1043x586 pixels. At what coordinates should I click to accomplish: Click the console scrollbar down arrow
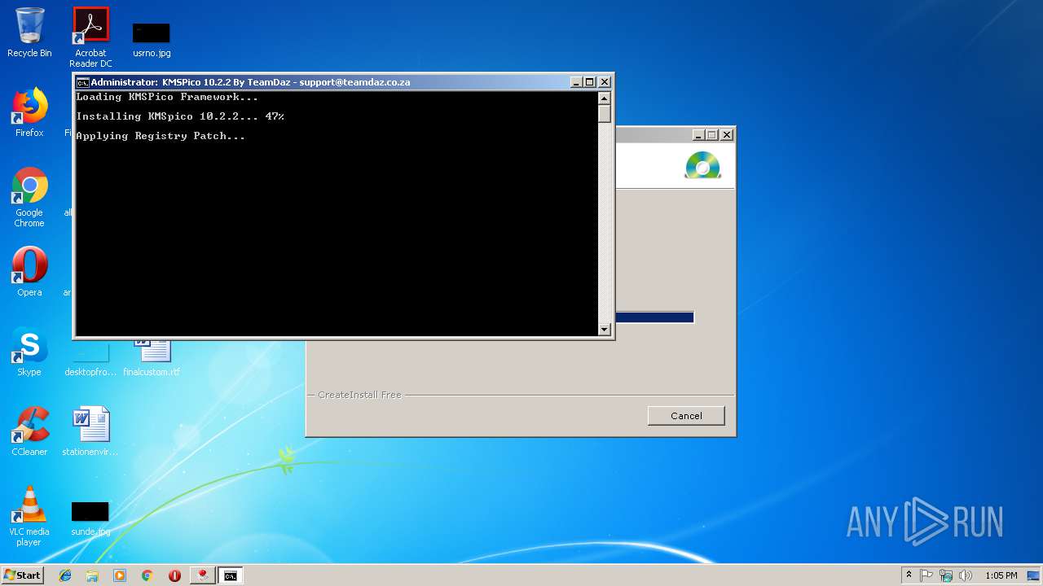(605, 330)
